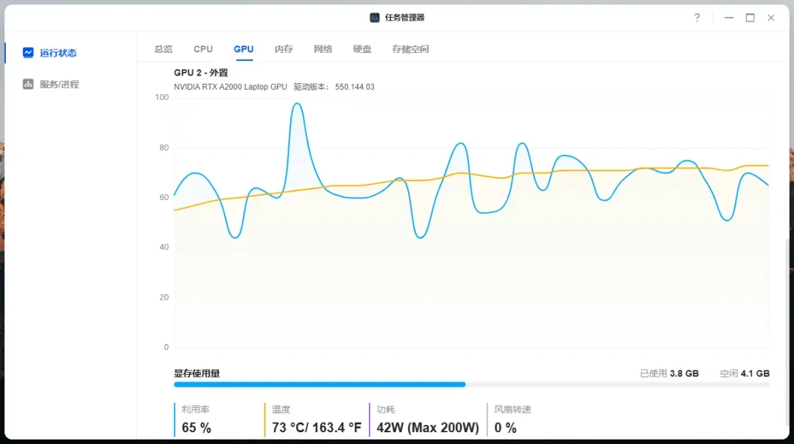Click the 功耗 power usage panel
The height and width of the screenshot is (444, 794).
pos(426,419)
